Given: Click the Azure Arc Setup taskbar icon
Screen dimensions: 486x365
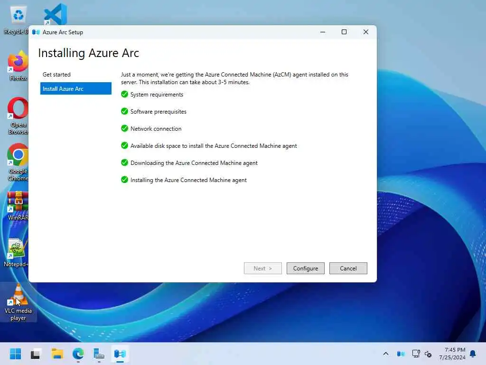Looking at the screenshot, I should [120, 354].
